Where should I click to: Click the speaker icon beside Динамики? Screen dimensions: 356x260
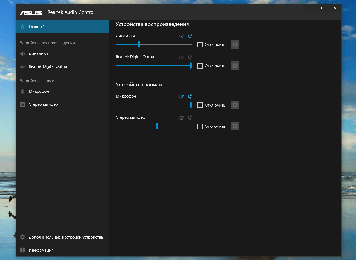23,54
